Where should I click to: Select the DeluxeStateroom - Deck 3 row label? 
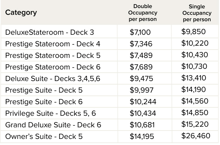[x=49, y=32]
